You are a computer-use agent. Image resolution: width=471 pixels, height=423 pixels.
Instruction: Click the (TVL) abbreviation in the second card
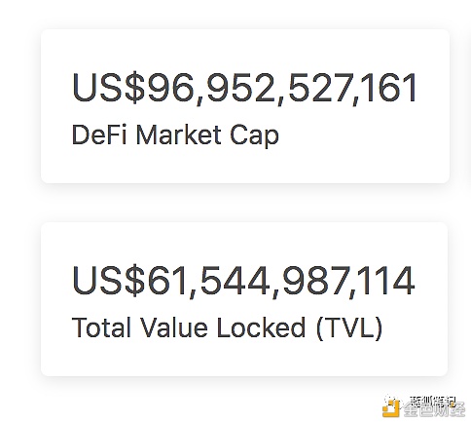349,328
